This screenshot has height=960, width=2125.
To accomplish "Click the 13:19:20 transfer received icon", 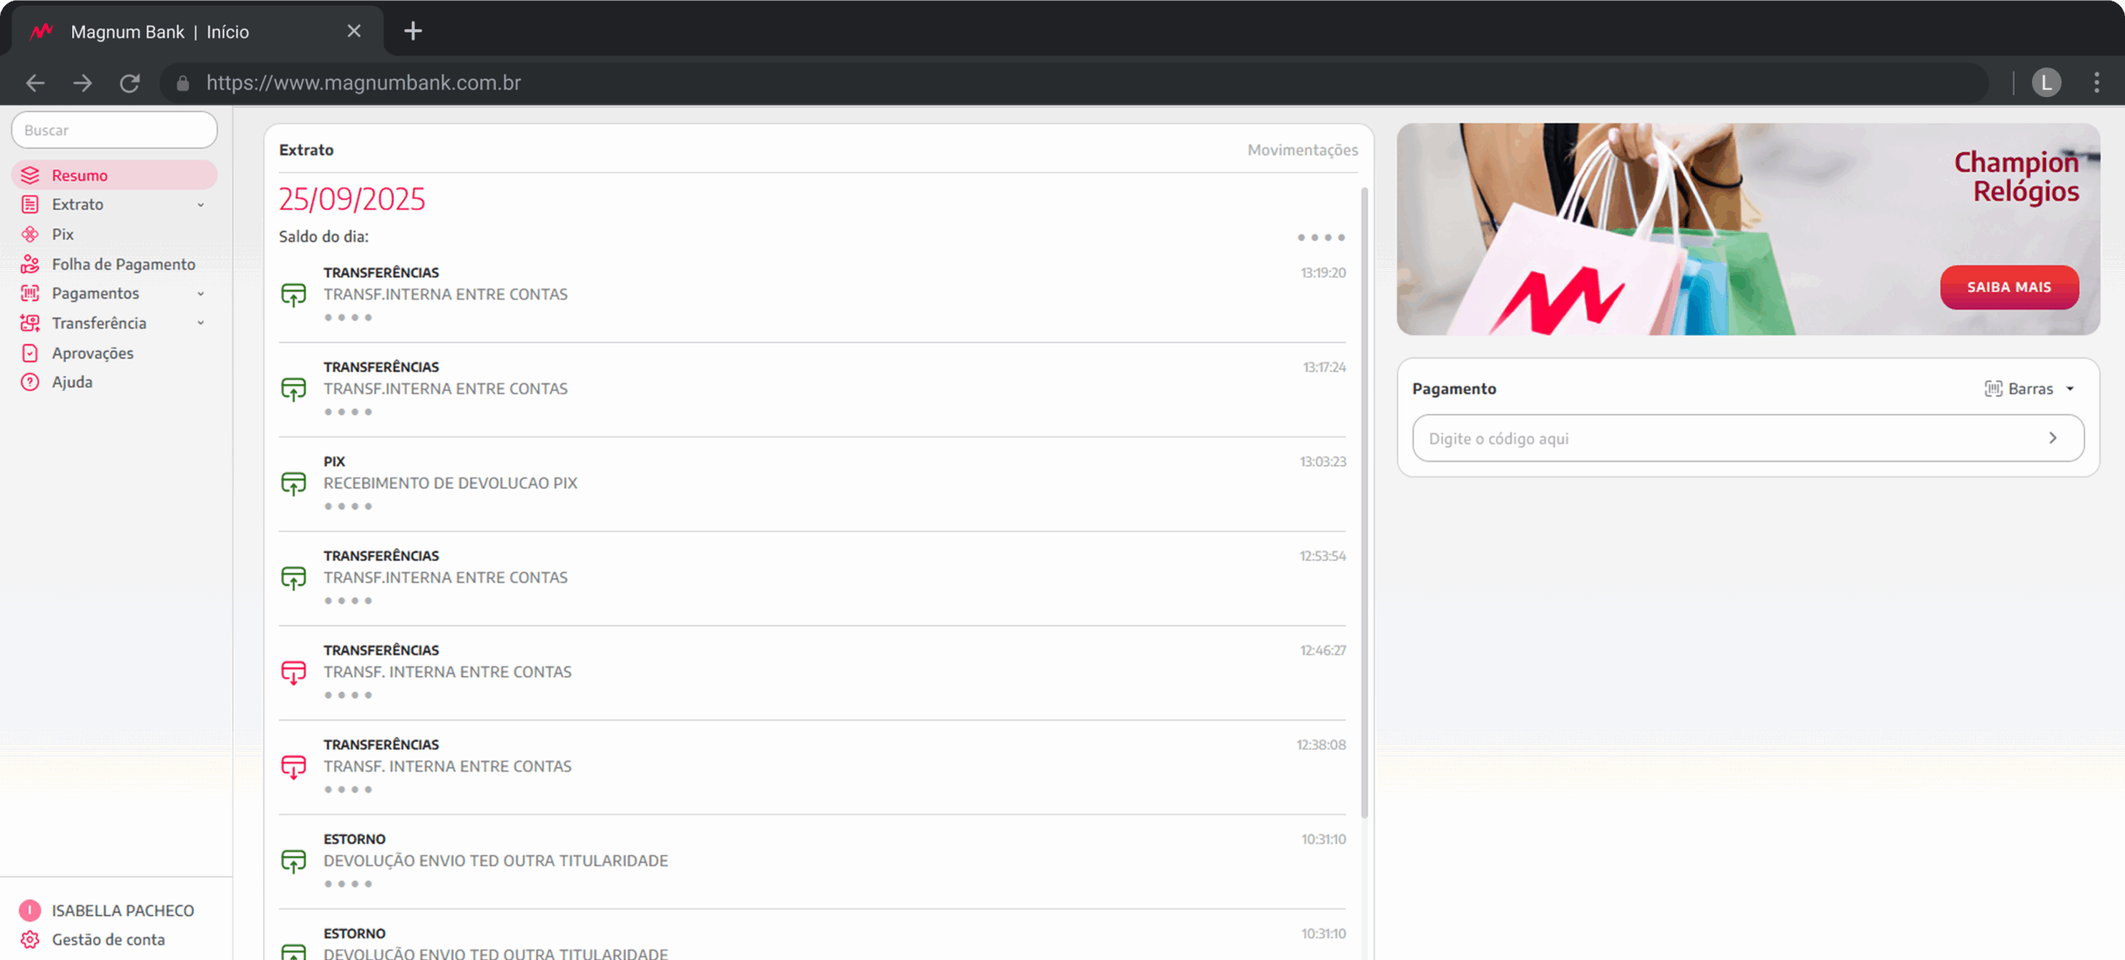I will (294, 295).
